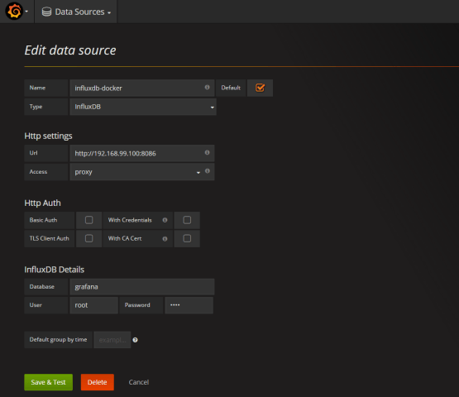The height and width of the screenshot is (397, 459).
Task: Open the Type dropdown showing InfluxDB
Action: pyautogui.click(x=143, y=107)
